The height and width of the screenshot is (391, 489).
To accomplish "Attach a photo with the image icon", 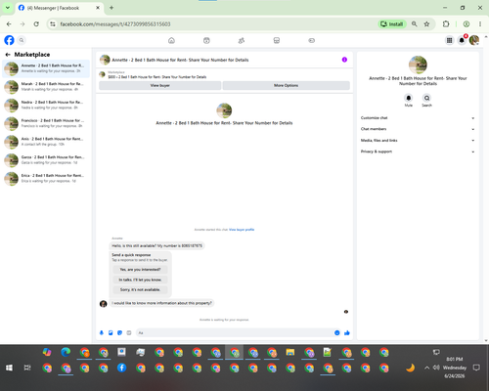I will pyautogui.click(x=111, y=332).
